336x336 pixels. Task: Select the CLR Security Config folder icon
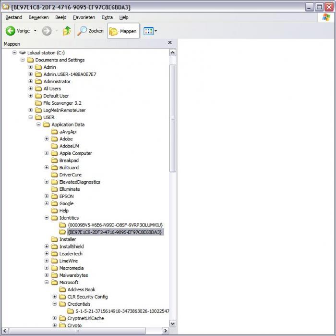coord(62,297)
